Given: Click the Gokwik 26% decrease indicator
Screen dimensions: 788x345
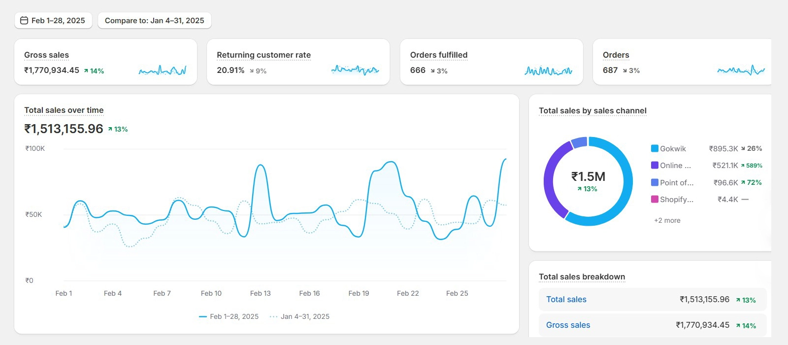Looking at the screenshot, I should (752, 148).
